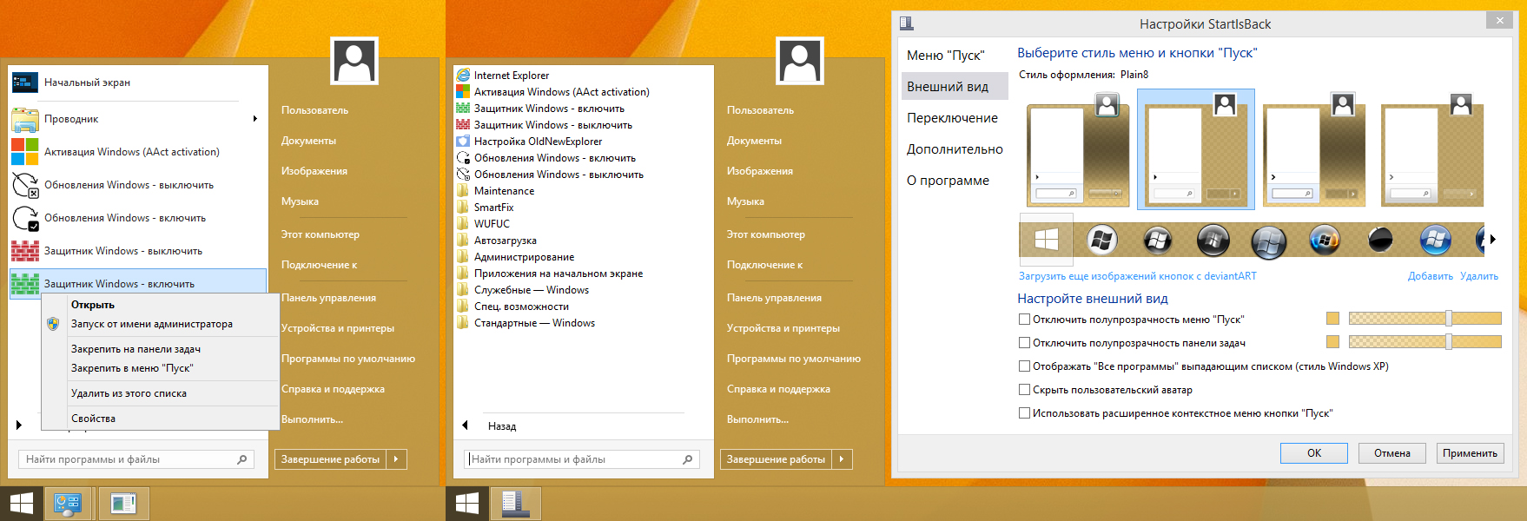Open the О программе tab

point(948,181)
